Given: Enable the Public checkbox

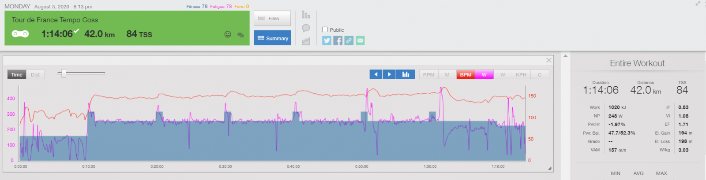Looking at the screenshot, I should pos(325,29).
